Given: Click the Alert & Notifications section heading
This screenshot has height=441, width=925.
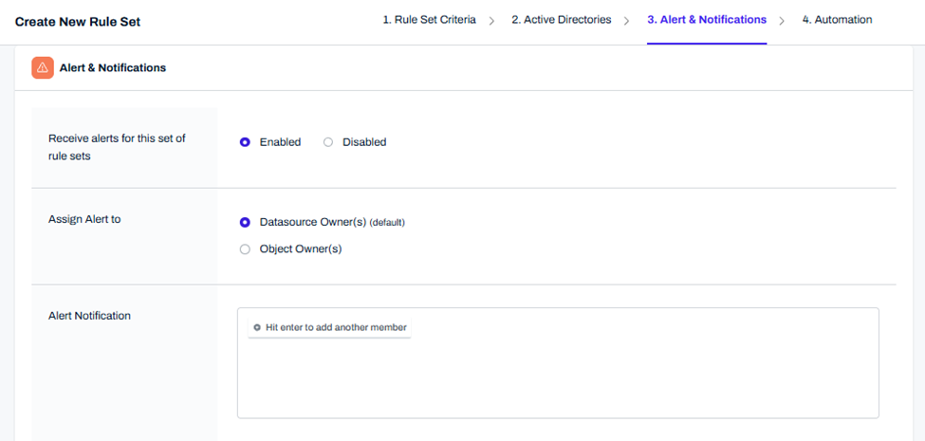Looking at the screenshot, I should [x=112, y=68].
